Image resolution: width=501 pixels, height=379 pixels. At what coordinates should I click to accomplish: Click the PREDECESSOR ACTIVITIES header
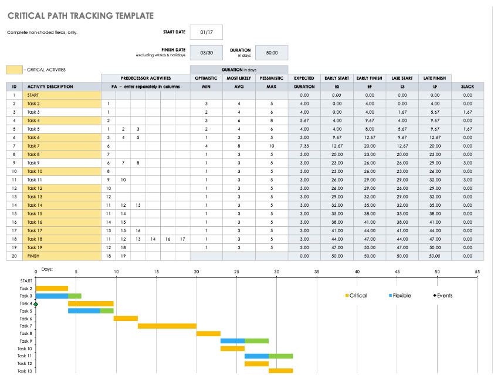pos(145,78)
